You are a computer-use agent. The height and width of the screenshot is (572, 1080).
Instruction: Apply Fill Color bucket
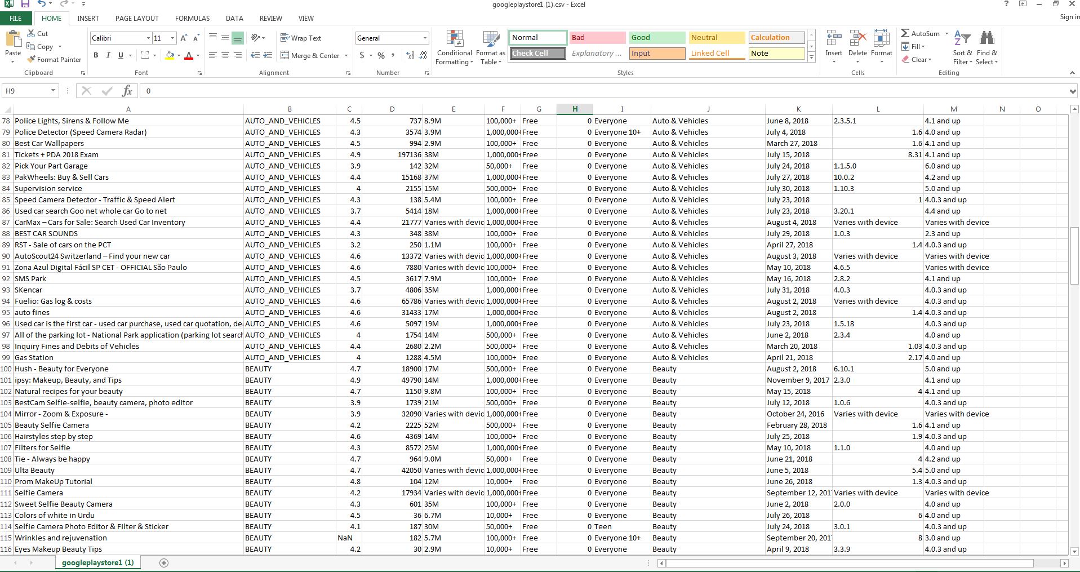[x=170, y=55]
